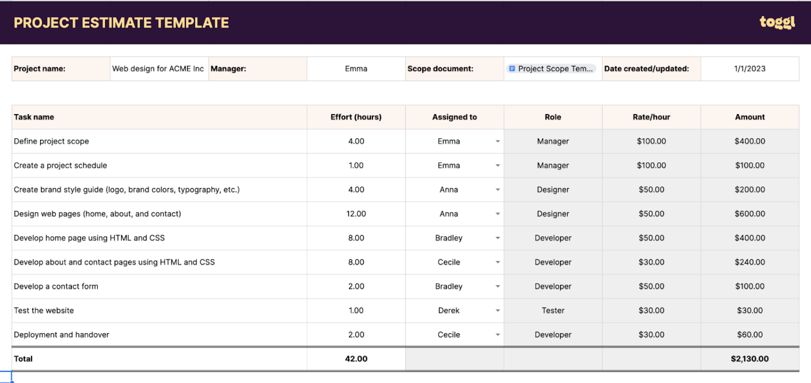The width and height of the screenshot is (811, 383).
Task: Open the Project Scope Template document link
Action: [x=555, y=69]
